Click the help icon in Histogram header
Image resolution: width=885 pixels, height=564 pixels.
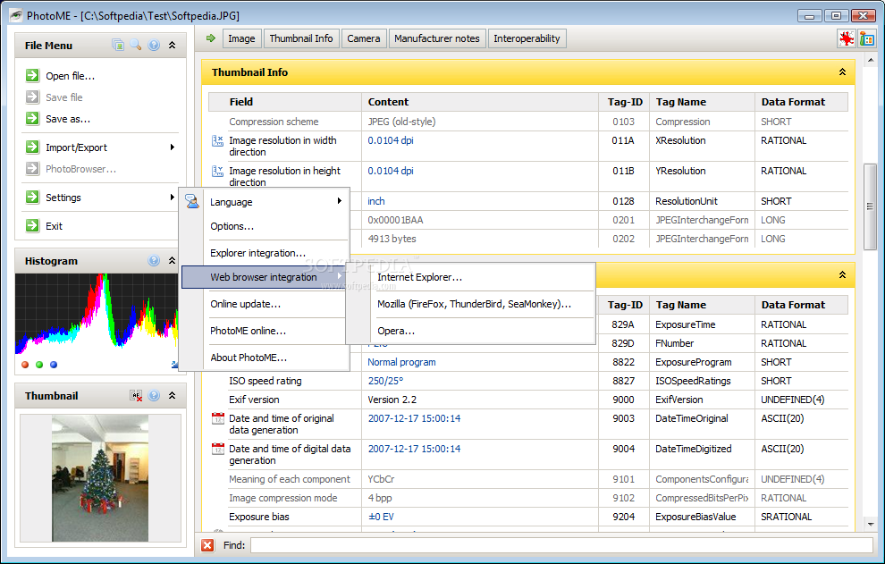point(154,260)
